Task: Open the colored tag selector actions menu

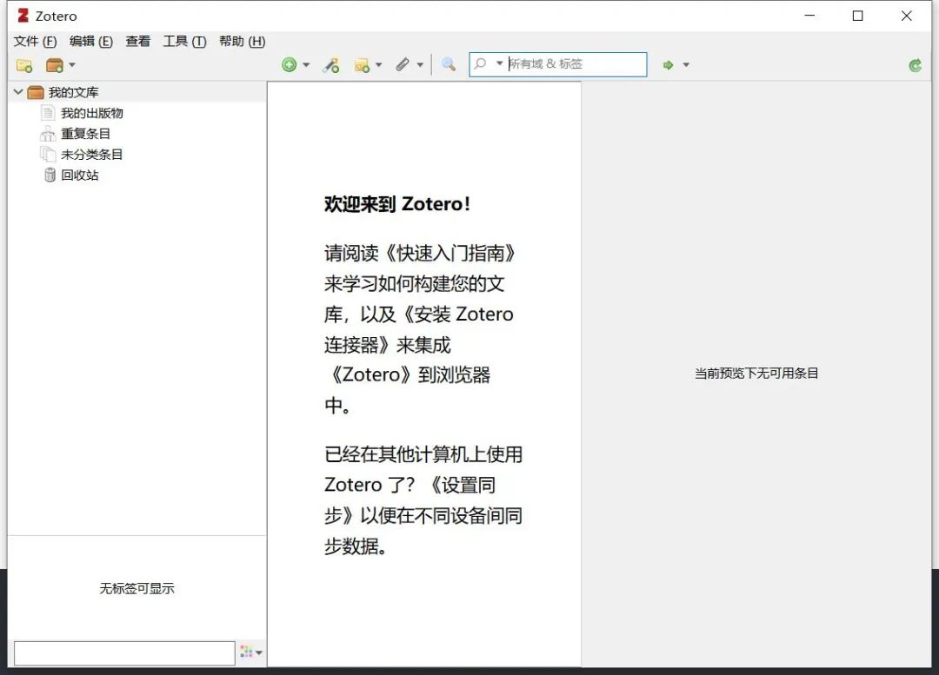Action: point(251,652)
